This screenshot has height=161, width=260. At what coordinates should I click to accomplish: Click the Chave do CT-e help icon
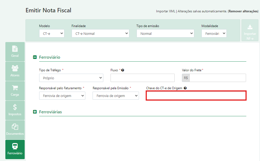pos(185,88)
